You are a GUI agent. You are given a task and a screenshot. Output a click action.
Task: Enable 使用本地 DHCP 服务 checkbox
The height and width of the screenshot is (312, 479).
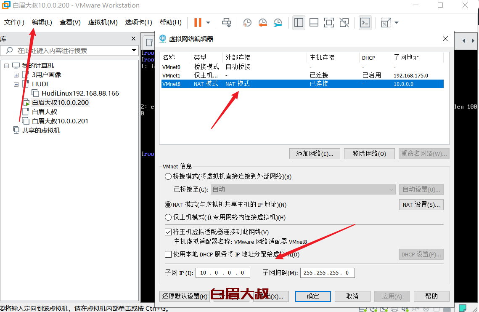pyautogui.click(x=168, y=254)
